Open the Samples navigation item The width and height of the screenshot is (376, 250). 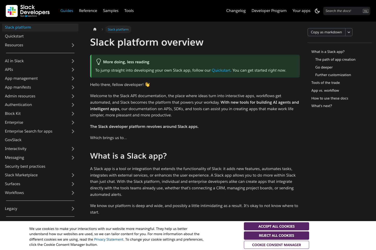click(x=110, y=11)
